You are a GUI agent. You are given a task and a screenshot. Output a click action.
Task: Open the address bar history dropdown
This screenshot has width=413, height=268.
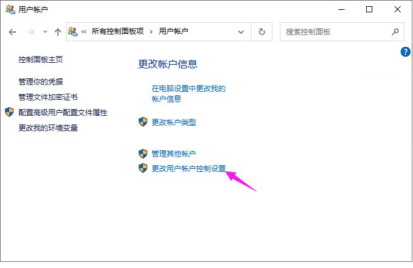(x=241, y=32)
